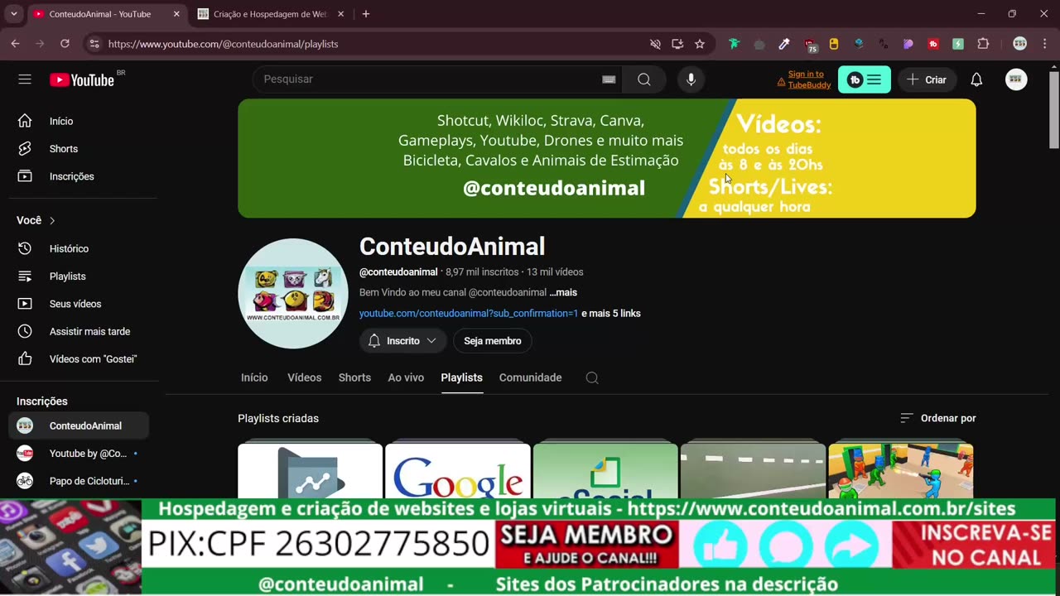Switch to the channel Shorts tab
The image size is (1060, 596).
point(354,377)
